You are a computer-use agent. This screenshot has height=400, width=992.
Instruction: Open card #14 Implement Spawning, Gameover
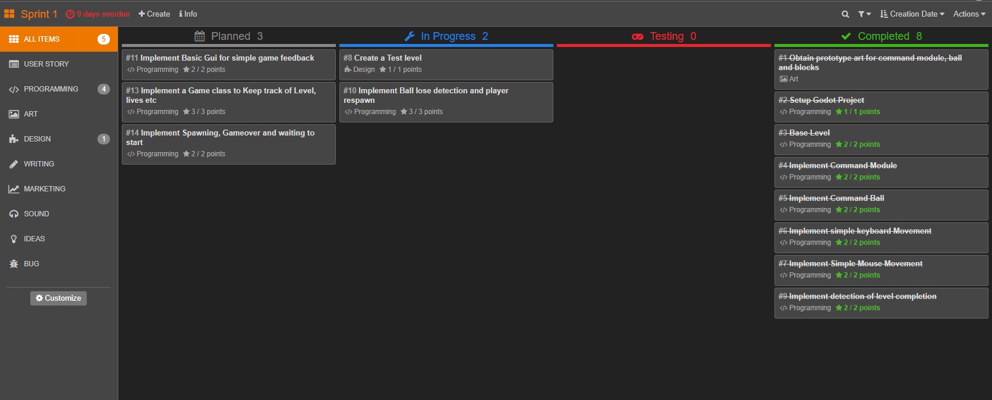coord(229,144)
